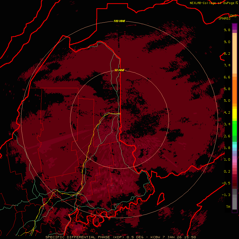Screen dimensions: 239x239
Task: Click the 2.6 scale value
Action: pyautogui.click(x=227, y=136)
